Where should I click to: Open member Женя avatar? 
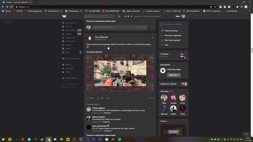[182, 109]
